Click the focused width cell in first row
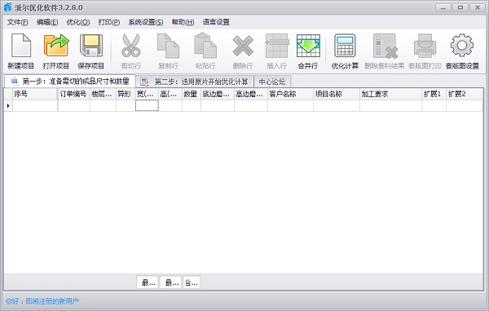This screenshot has height=311, width=489. point(147,105)
